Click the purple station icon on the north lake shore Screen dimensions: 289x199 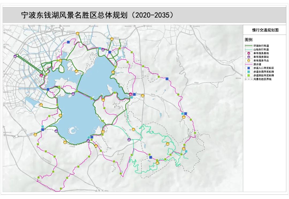(103, 50)
